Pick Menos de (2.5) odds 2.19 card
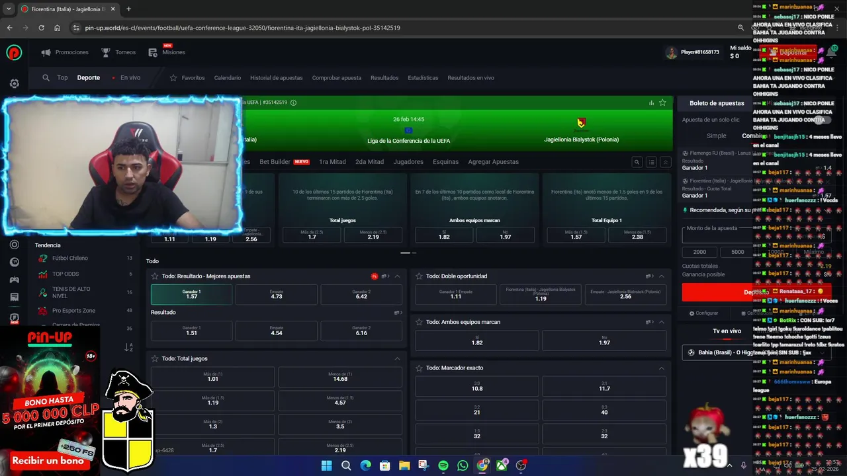The width and height of the screenshot is (847, 476). point(373,235)
